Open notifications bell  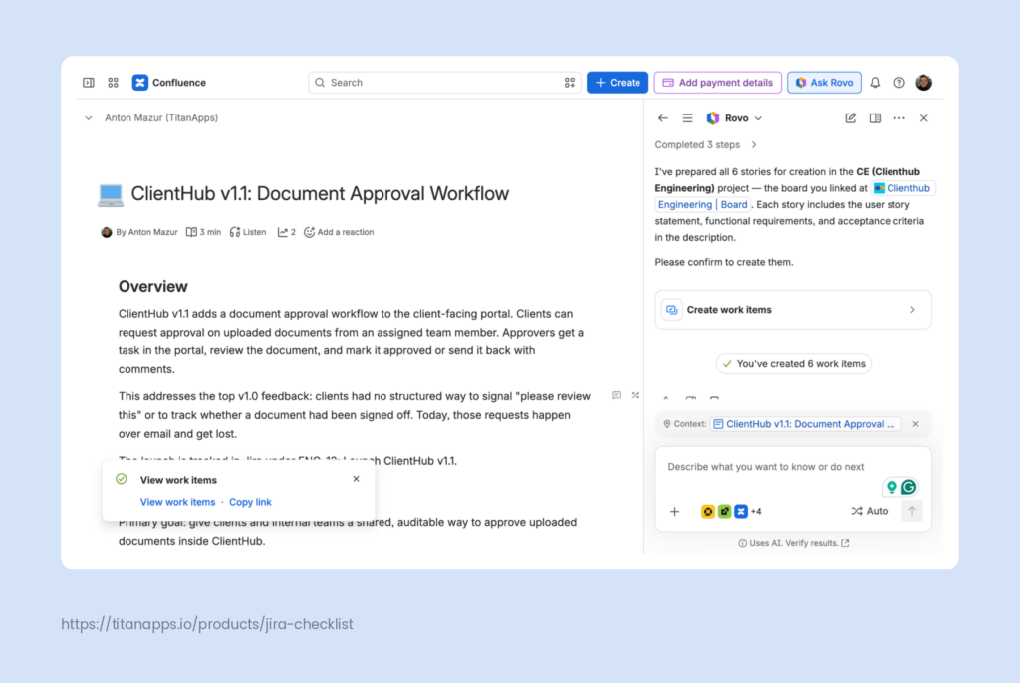point(875,83)
